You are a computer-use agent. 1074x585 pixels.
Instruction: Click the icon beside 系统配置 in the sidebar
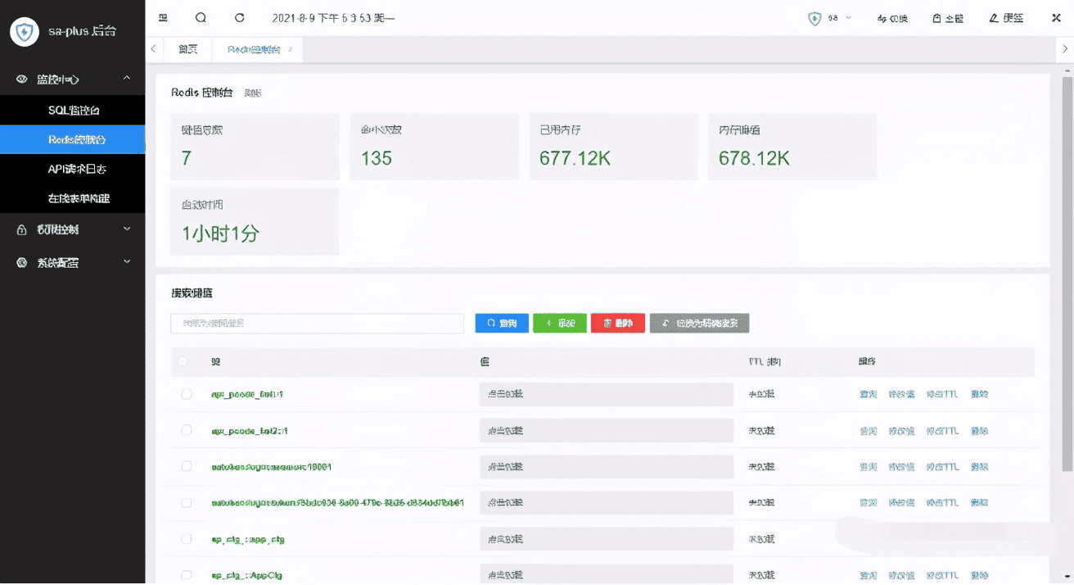(x=22, y=263)
